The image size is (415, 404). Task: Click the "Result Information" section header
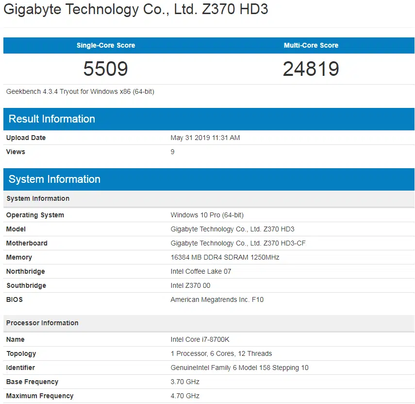(209, 119)
